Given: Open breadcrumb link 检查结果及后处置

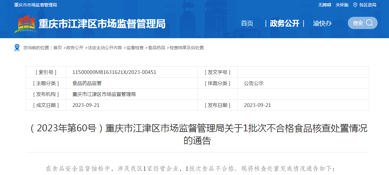Looking at the screenshot, I should click(187, 48).
